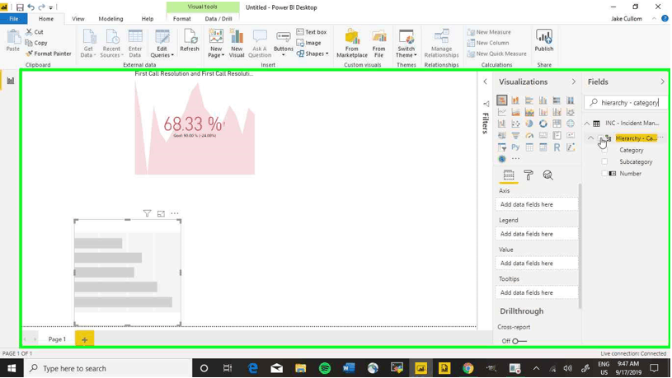This screenshot has width=672, height=378.
Task: Select the Stacked area chart visualization
Action: click(x=529, y=112)
